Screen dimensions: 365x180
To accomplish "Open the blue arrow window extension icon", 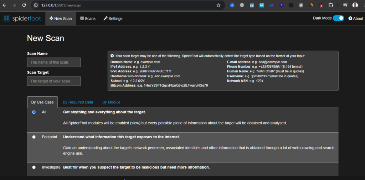I will point(252,5).
